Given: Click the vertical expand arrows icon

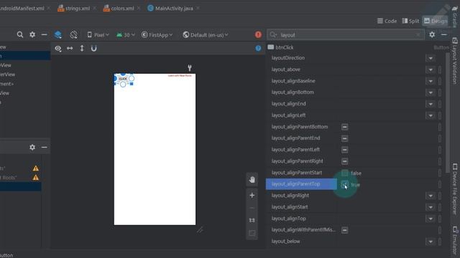Looking at the screenshot, I should pyautogui.click(x=82, y=49).
